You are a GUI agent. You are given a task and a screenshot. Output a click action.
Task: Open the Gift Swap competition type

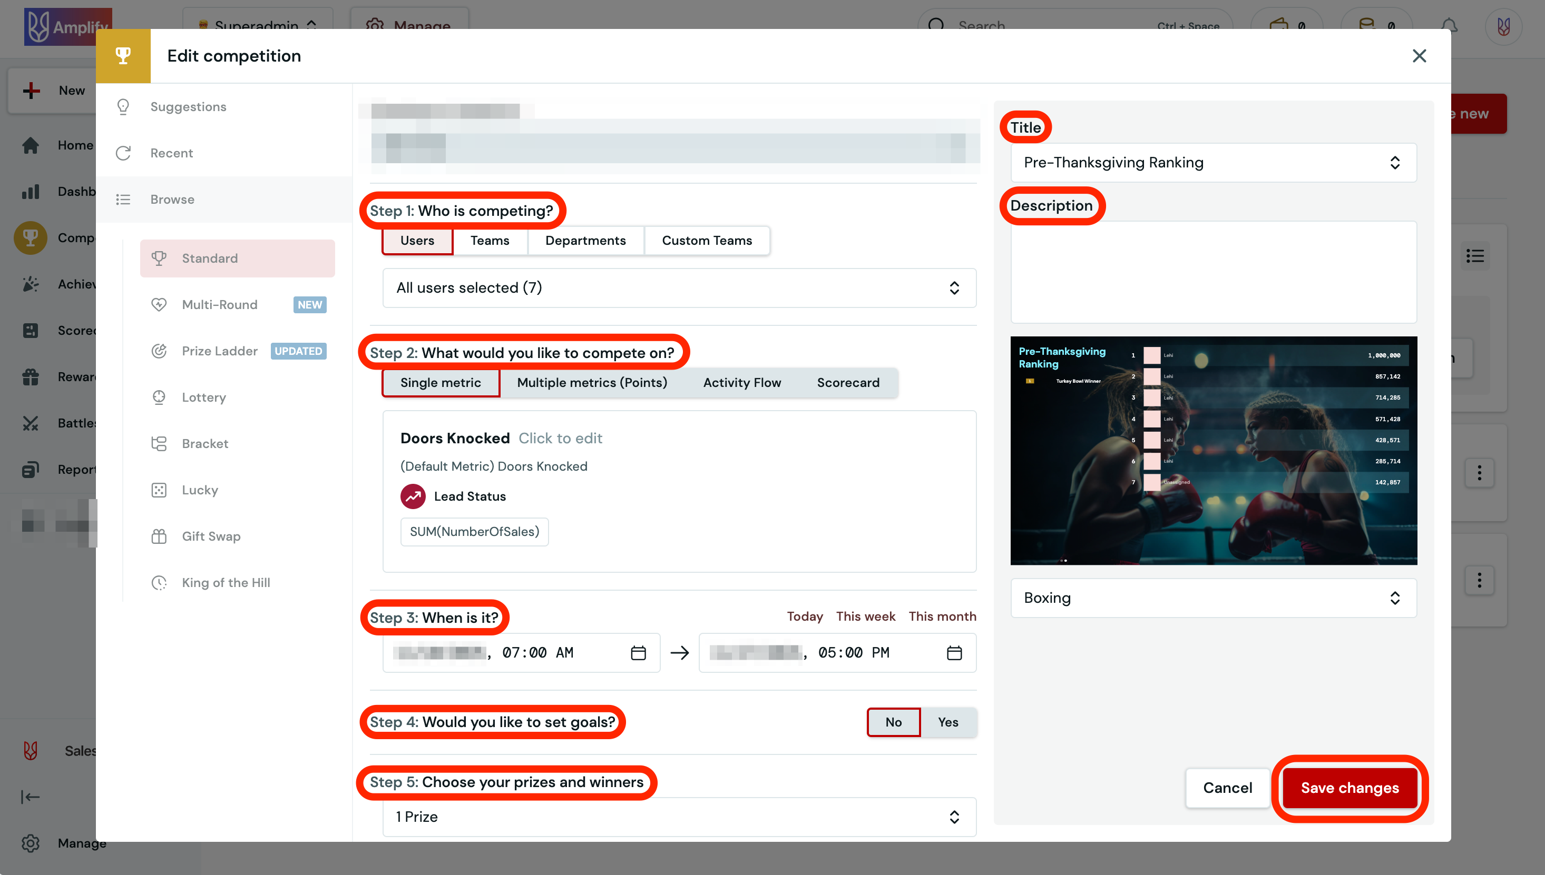tap(211, 536)
